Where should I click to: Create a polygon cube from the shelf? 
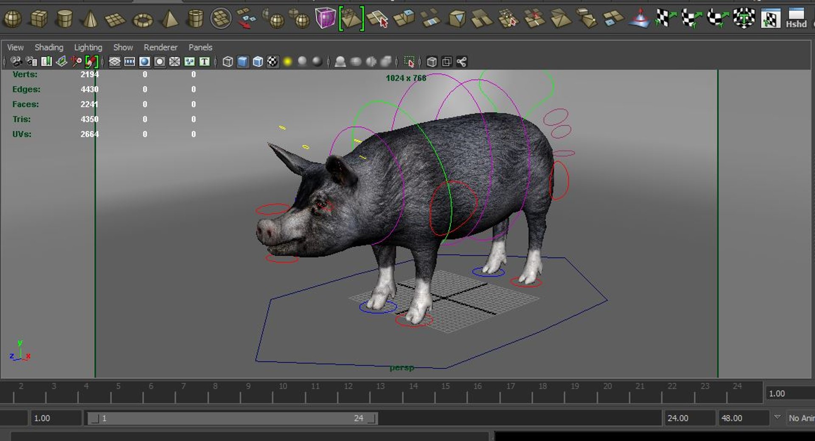coord(39,19)
